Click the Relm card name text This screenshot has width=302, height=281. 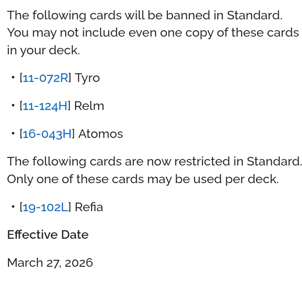click(89, 106)
